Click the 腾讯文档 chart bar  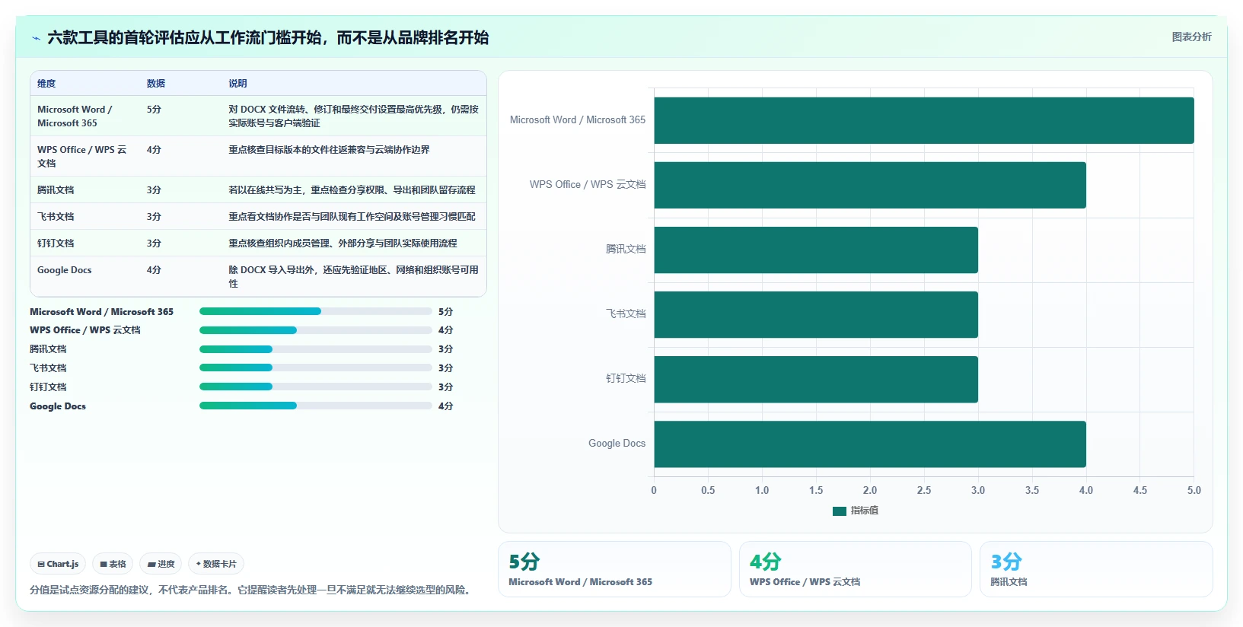click(816, 250)
